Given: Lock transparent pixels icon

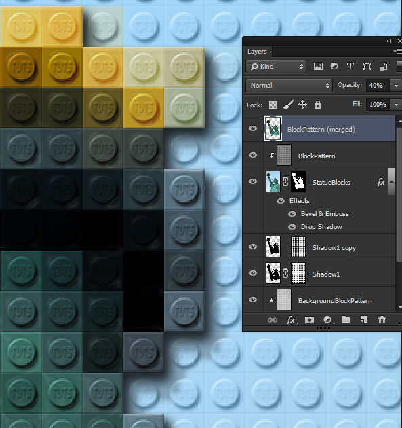Looking at the screenshot, I should [273, 105].
